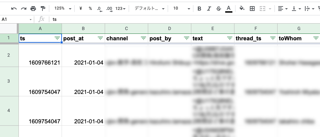
Task: Select column G header
Action: (299, 29)
